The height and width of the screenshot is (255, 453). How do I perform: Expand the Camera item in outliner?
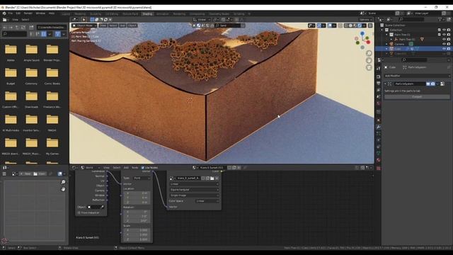pyautogui.click(x=387, y=44)
